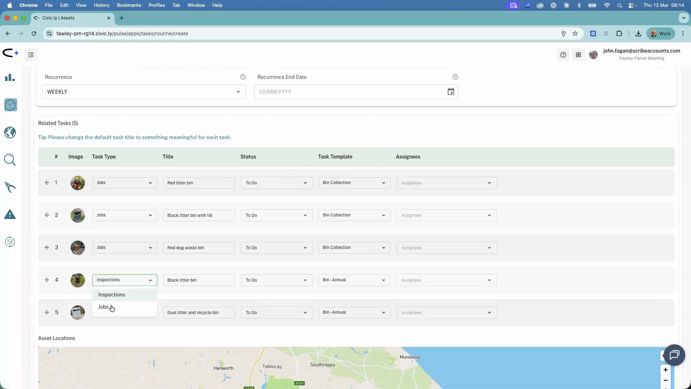Image resolution: width=691 pixels, height=389 pixels.
Task: Open the reports bar chart icon
Action: 10,77
